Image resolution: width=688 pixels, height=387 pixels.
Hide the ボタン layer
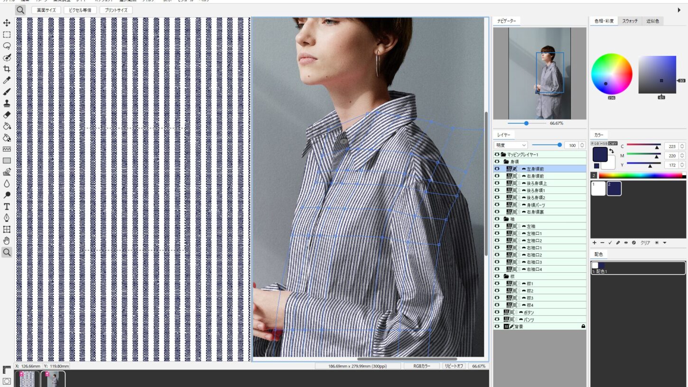pos(497,313)
